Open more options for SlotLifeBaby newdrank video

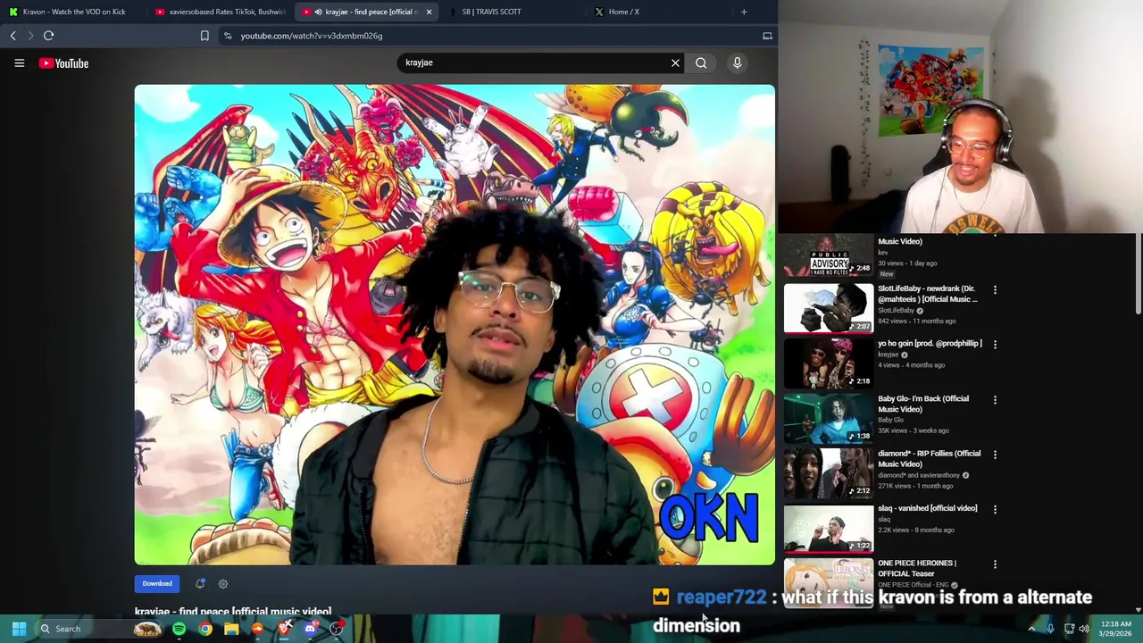pyautogui.click(x=995, y=289)
